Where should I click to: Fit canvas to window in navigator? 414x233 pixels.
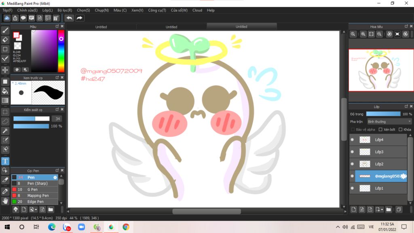tap(371, 34)
